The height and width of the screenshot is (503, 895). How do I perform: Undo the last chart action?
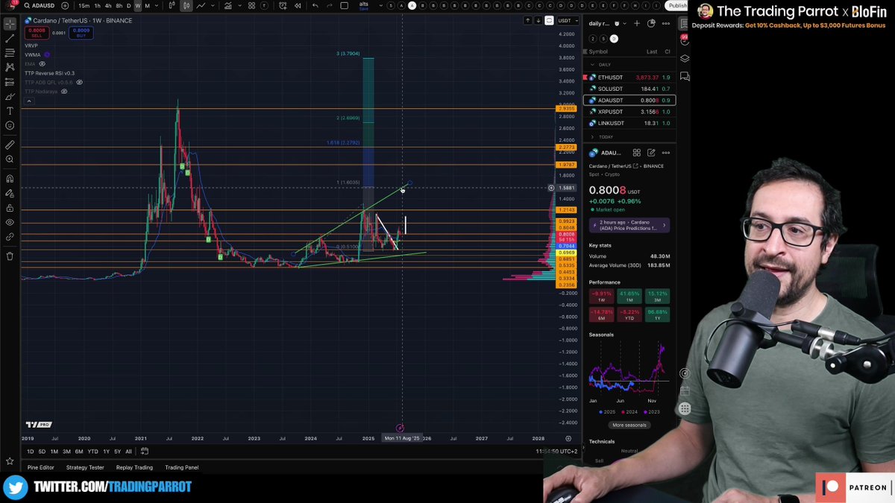pos(315,6)
